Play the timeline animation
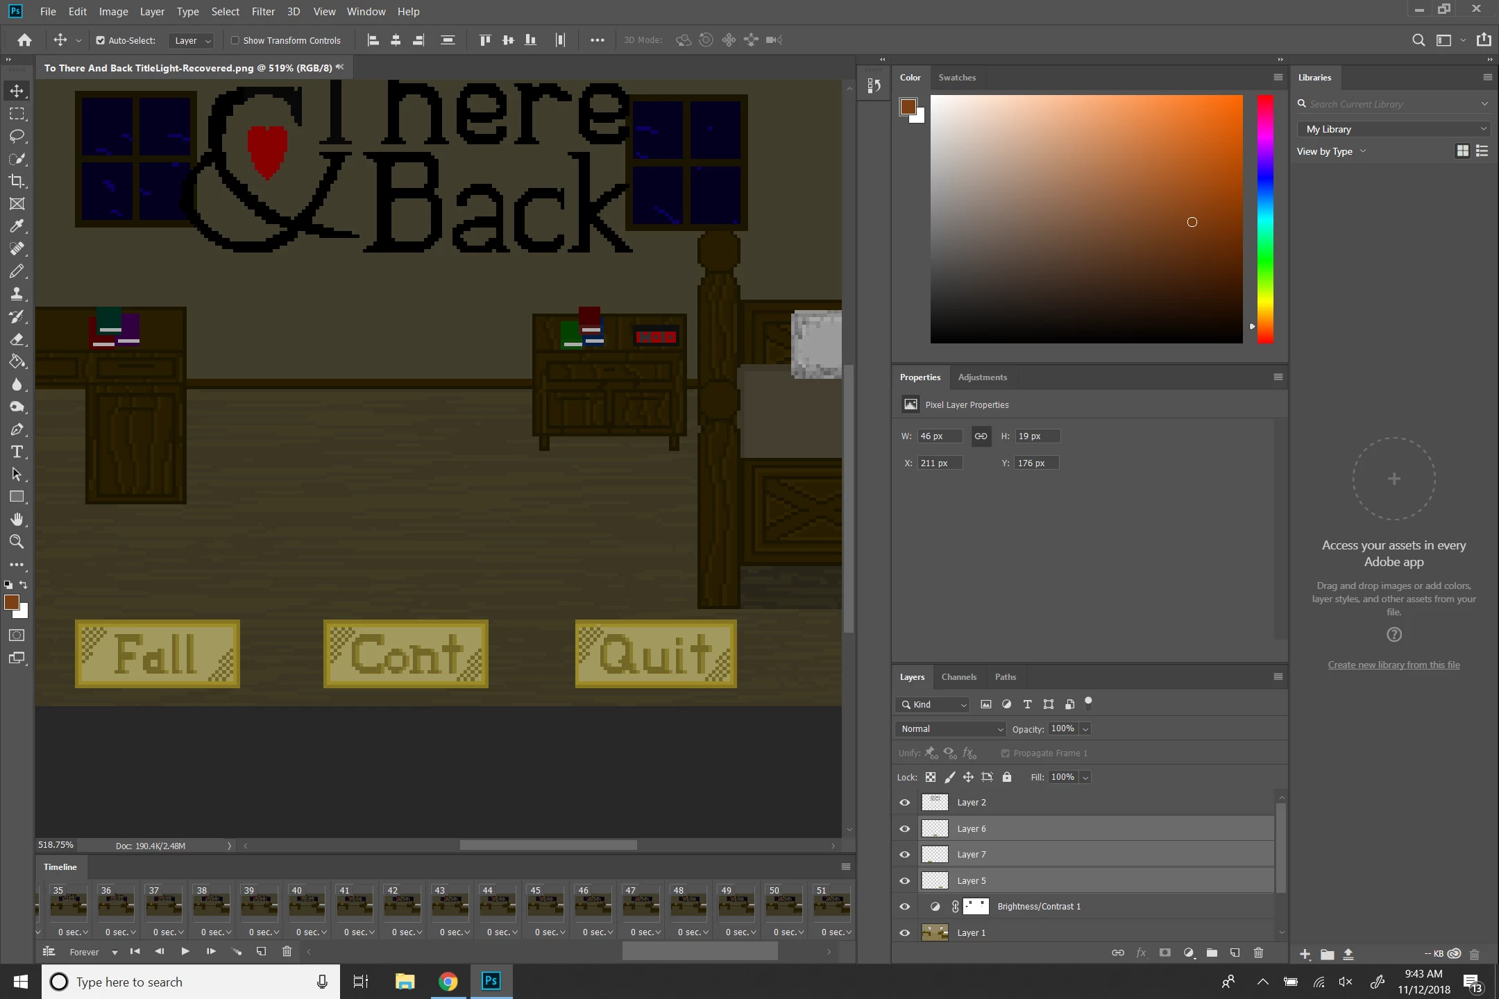This screenshot has width=1499, height=999. coord(185,952)
